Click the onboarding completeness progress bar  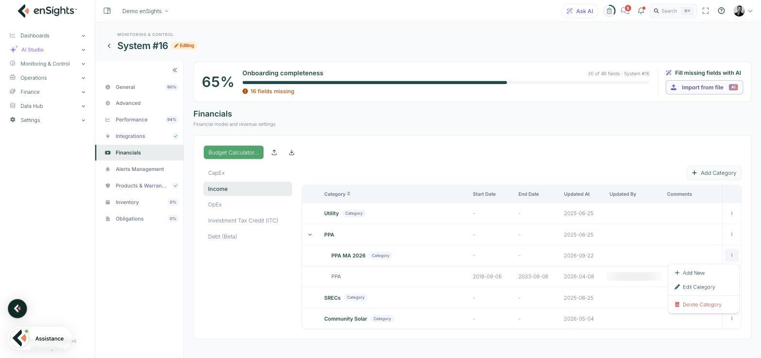pyautogui.click(x=446, y=83)
